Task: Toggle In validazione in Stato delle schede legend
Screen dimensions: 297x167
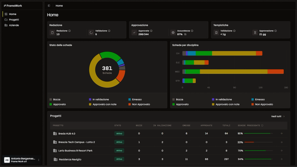Action: (99, 99)
